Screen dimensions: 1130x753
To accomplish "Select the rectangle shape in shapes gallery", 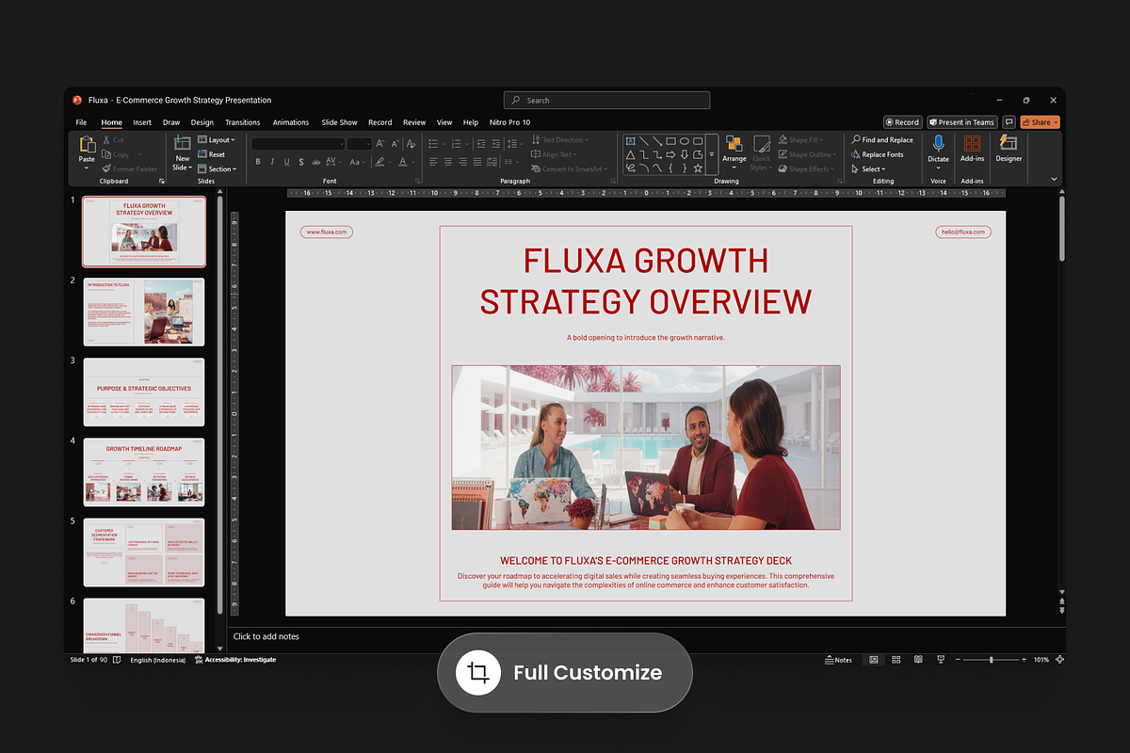I will tap(670, 140).
